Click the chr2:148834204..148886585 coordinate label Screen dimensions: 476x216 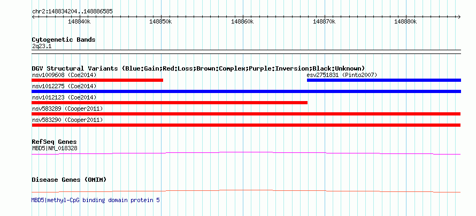[72, 12]
